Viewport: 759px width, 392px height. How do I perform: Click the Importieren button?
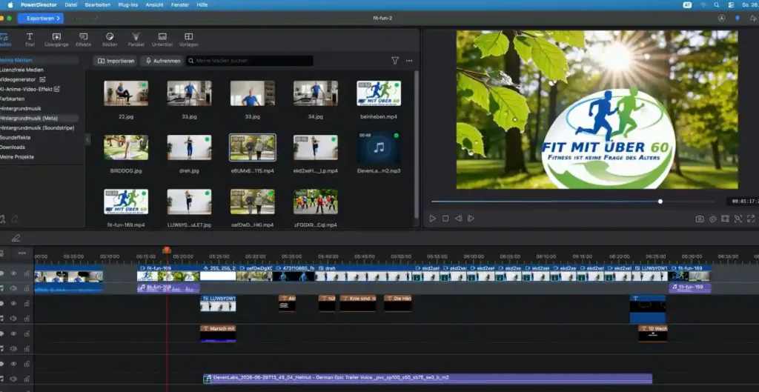116,61
